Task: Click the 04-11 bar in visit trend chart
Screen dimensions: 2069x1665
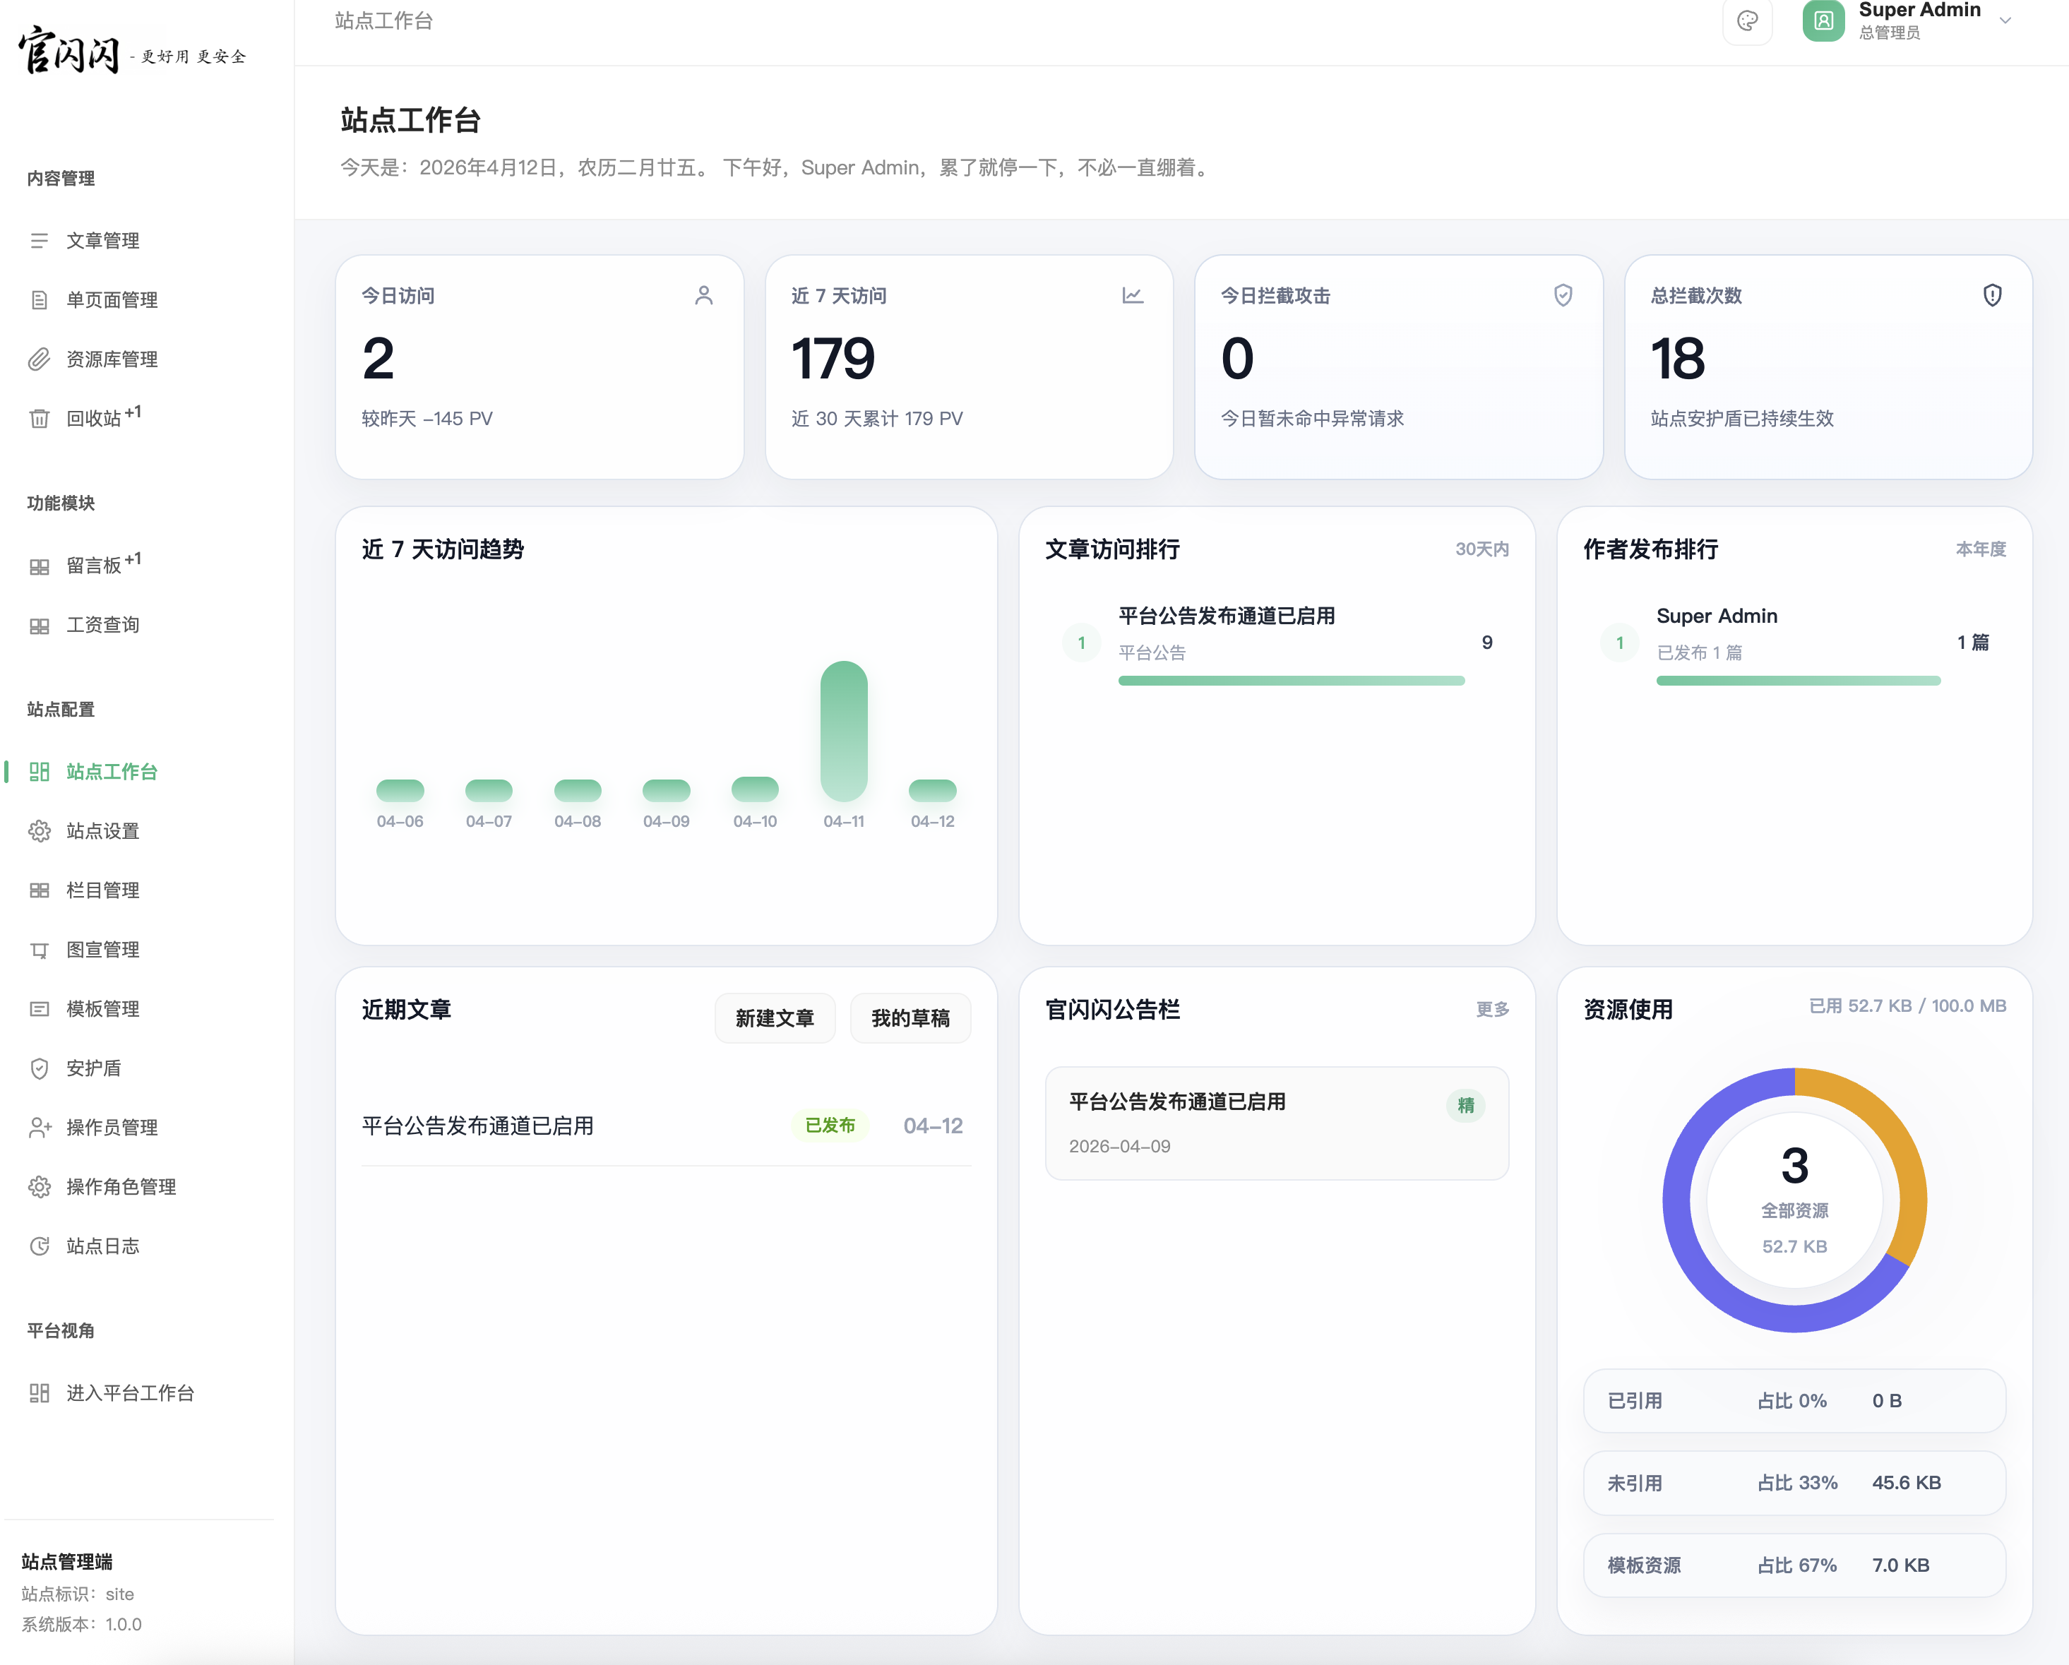Action: tap(844, 732)
